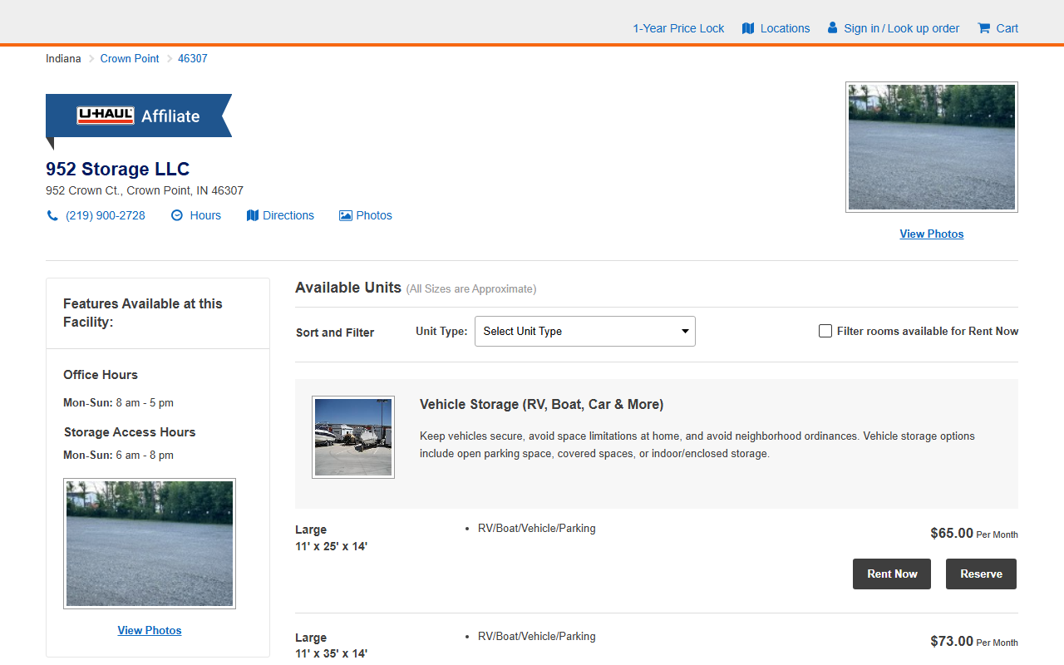Viewport: 1064px width, 665px height.
Task: Click the shopping Cart icon
Action: click(983, 28)
